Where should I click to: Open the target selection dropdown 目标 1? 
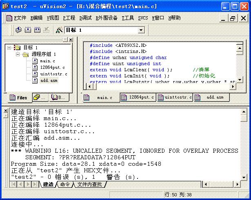pos(141,30)
